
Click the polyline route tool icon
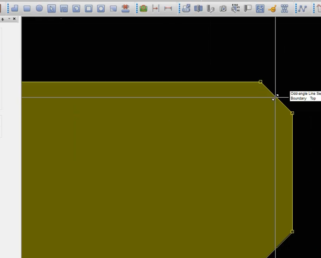click(302, 8)
